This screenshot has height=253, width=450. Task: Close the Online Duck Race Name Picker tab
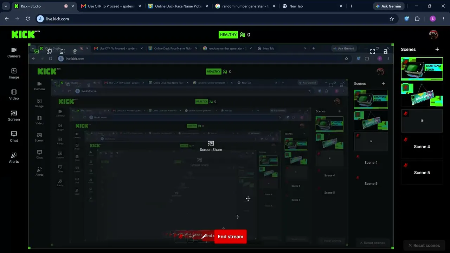[206, 6]
